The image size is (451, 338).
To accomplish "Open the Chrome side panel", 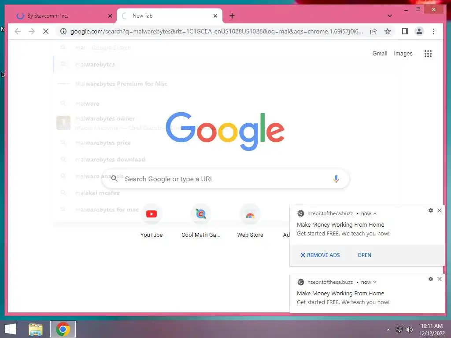I will pos(405,31).
